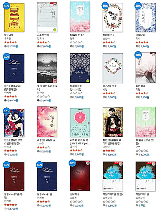Screen dimensions: 160x210
Task: Click the 10% badge on 발칙한 로맨스 cover
Action: click(6, 111)
